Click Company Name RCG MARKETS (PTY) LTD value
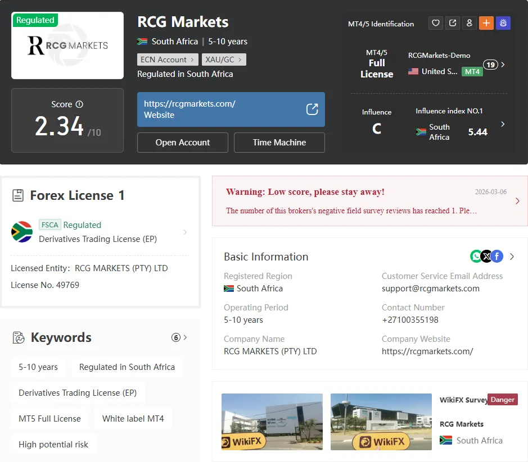 coord(270,351)
